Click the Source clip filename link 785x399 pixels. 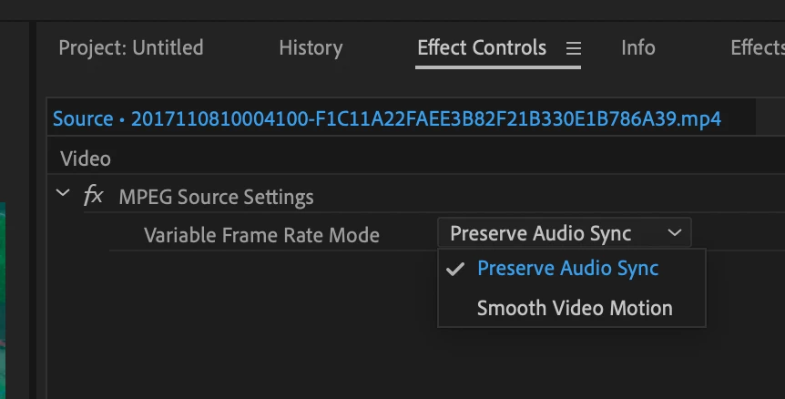[x=386, y=118]
